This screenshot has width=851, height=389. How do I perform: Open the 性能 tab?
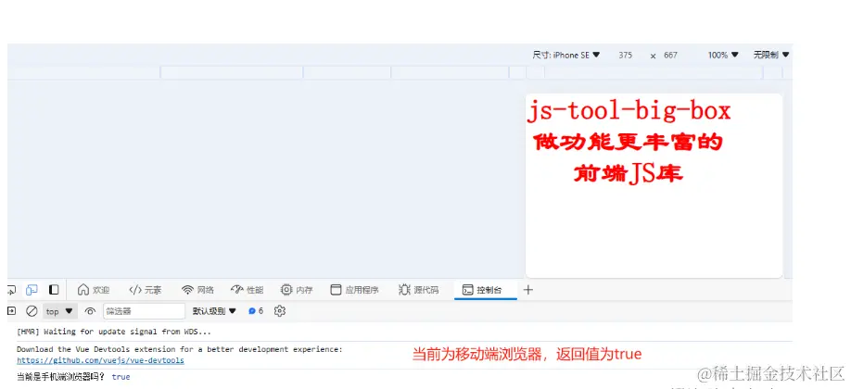247,290
